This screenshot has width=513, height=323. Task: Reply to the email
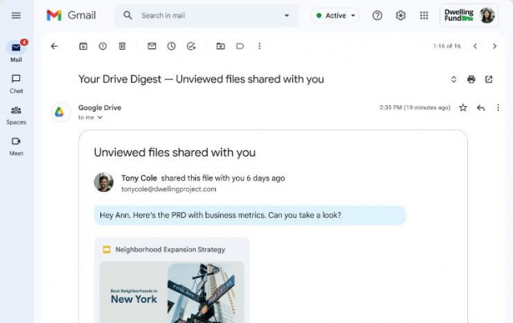[x=481, y=108]
